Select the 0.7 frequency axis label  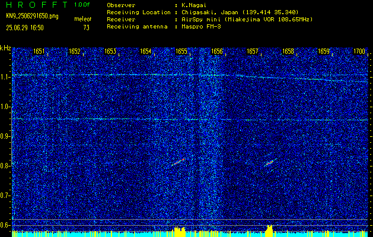pyautogui.click(x=5, y=196)
